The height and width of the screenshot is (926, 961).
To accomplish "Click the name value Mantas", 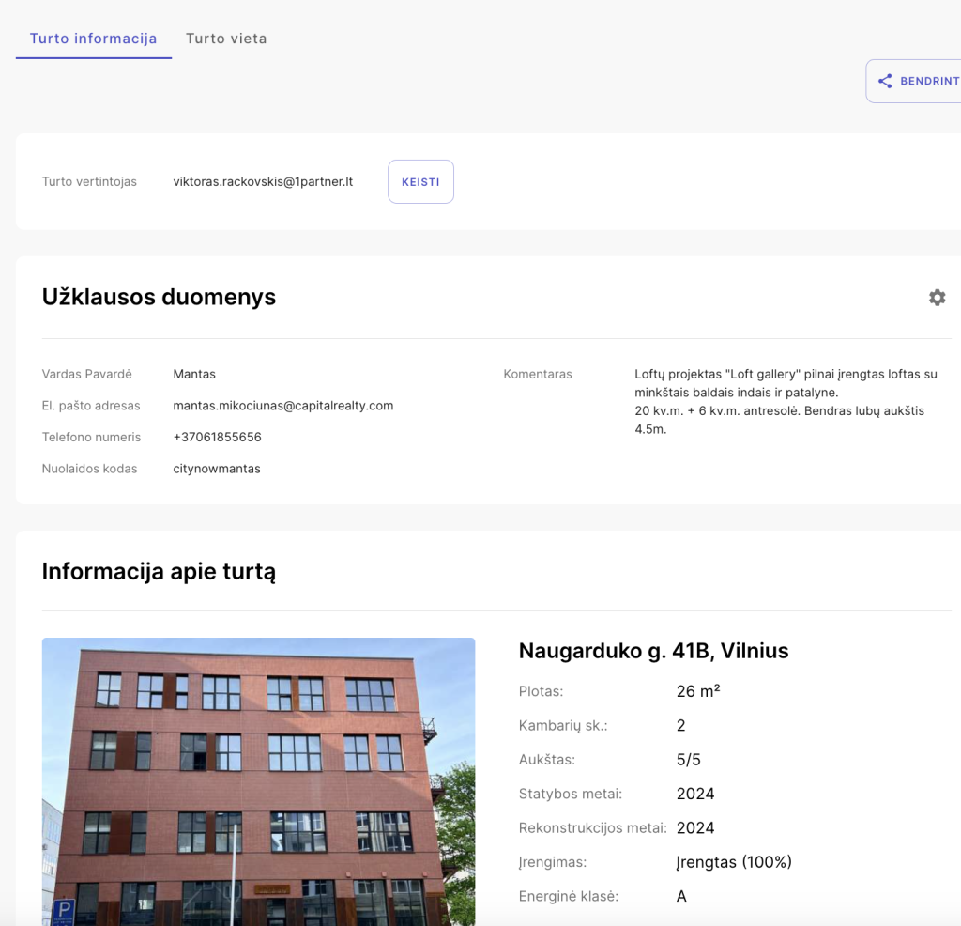I will (x=194, y=374).
